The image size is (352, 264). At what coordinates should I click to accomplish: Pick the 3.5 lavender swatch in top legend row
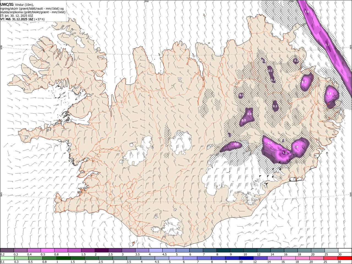tap(142, 251)
